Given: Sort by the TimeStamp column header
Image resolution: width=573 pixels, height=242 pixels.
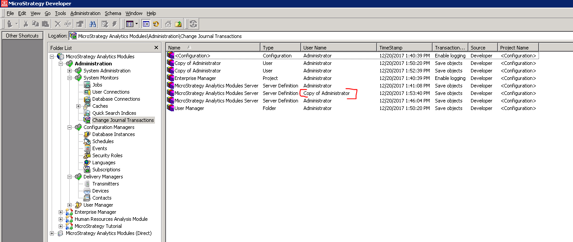Looking at the screenshot, I should click(x=405, y=47).
